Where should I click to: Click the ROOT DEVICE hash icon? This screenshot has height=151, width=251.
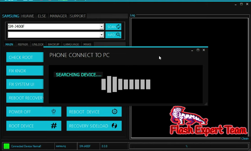54,126
